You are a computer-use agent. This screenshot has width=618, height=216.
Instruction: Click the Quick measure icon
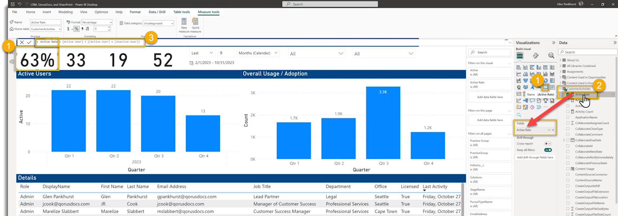tap(195, 22)
